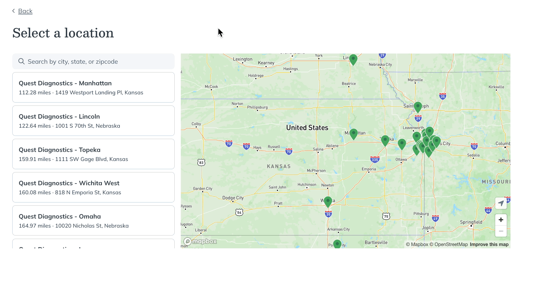Click the 'Bartlesville' map label
Image resolution: width=549 pixels, height=284 pixels.
point(376,243)
